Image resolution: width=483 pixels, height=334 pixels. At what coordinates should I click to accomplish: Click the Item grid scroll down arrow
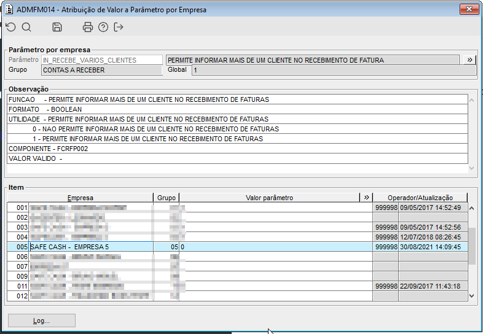click(471, 296)
